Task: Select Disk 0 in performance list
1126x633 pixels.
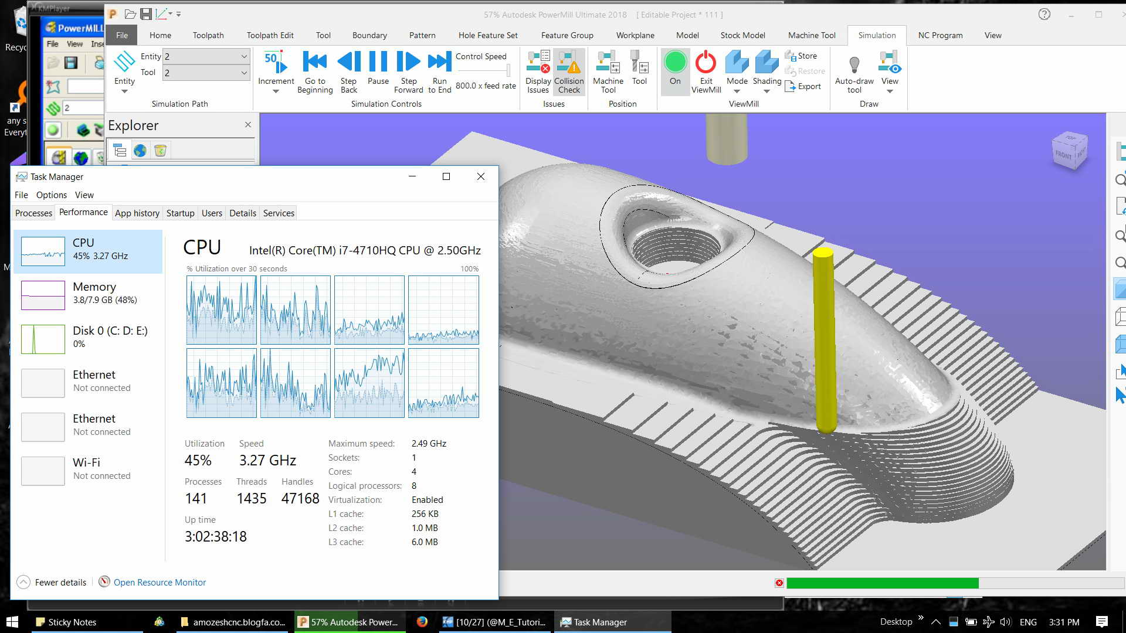Action: [x=88, y=339]
